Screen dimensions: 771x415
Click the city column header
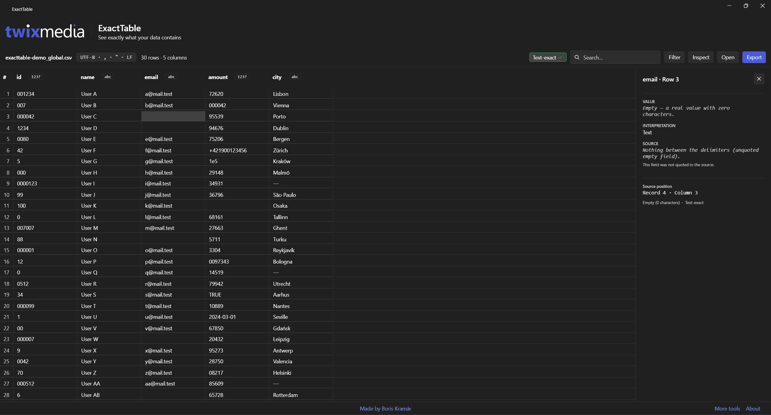pos(277,77)
